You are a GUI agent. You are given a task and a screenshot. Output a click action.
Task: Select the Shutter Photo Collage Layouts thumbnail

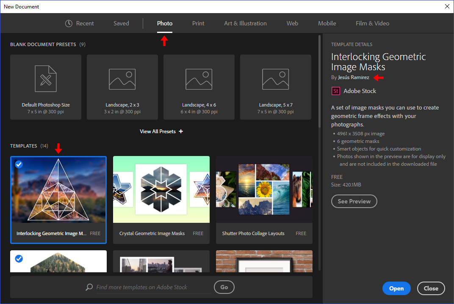pyautogui.click(x=264, y=189)
